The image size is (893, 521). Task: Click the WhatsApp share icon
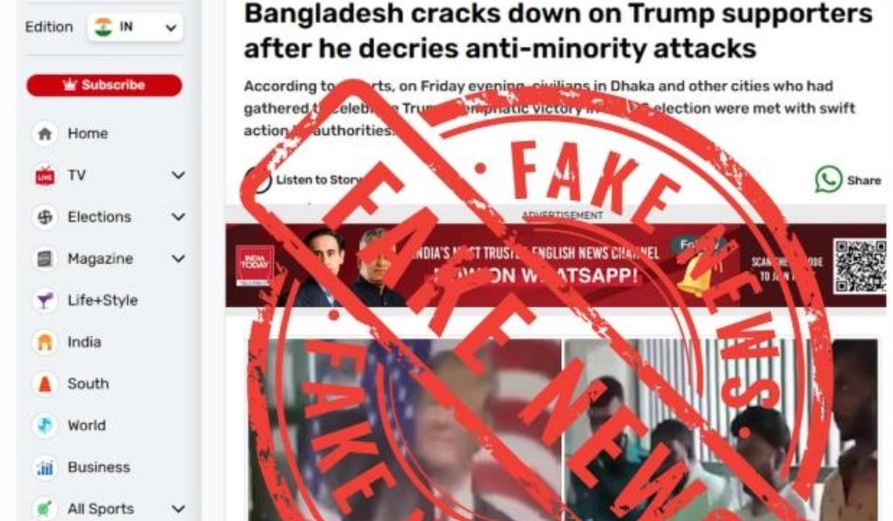(x=829, y=179)
